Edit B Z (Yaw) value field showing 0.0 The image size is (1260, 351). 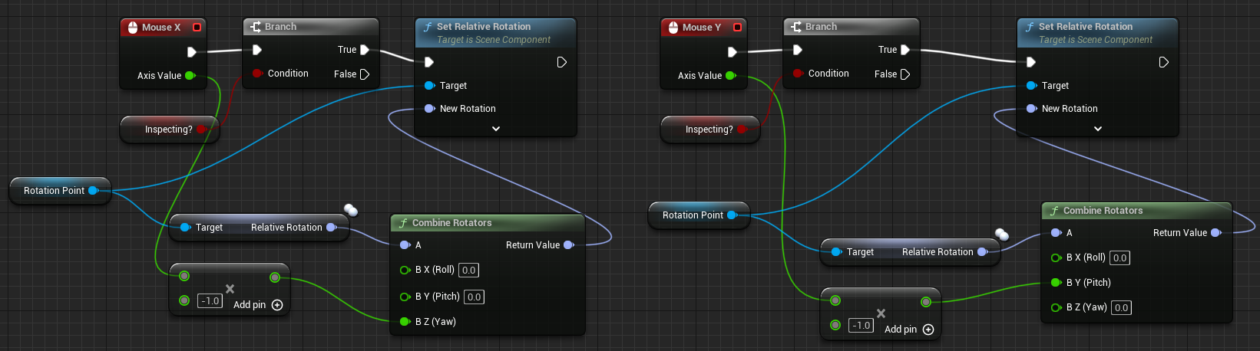[1121, 307]
